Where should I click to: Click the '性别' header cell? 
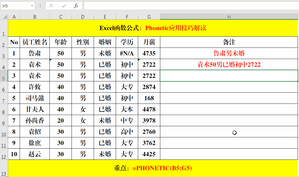[83, 42]
